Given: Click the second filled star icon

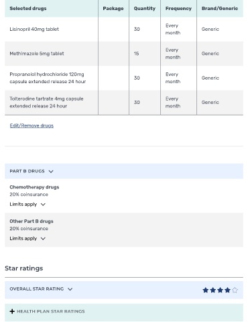Looking at the screenshot, I should click(213, 290).
